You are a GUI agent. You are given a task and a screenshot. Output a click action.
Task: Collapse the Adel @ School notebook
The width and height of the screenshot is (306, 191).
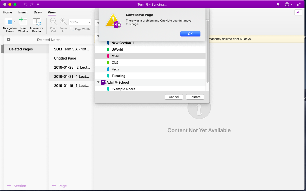[98, 82]
